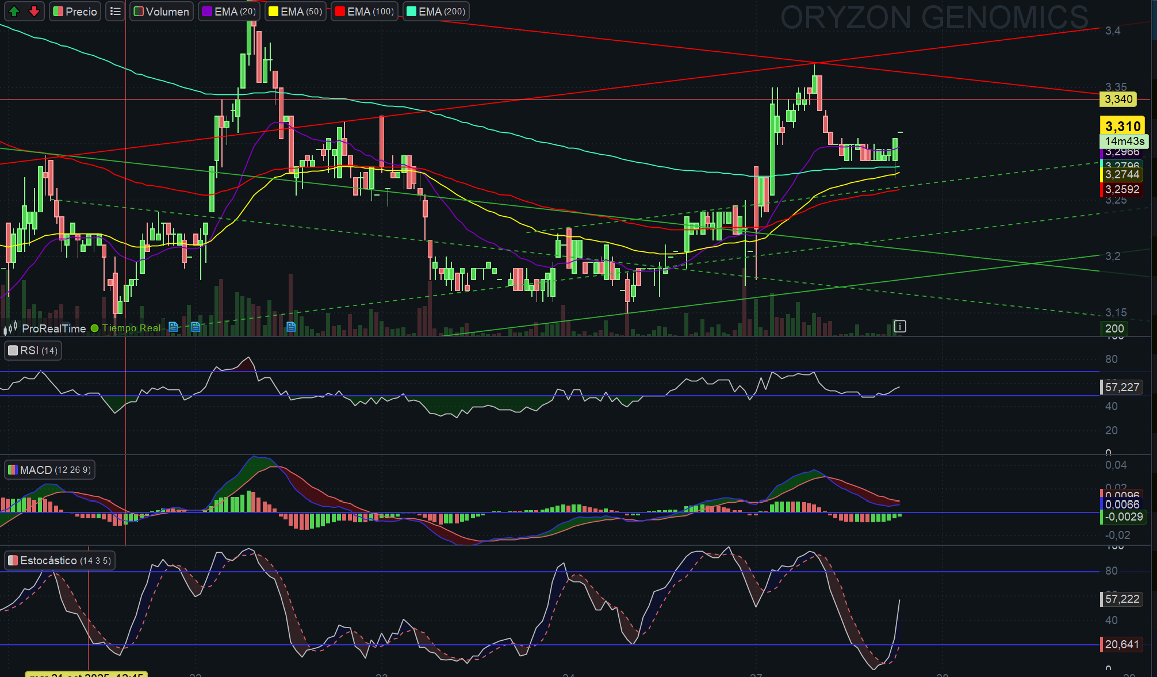1157x677 pixels.
Task: Open the third blue news document icon
Action: point(291,327)
